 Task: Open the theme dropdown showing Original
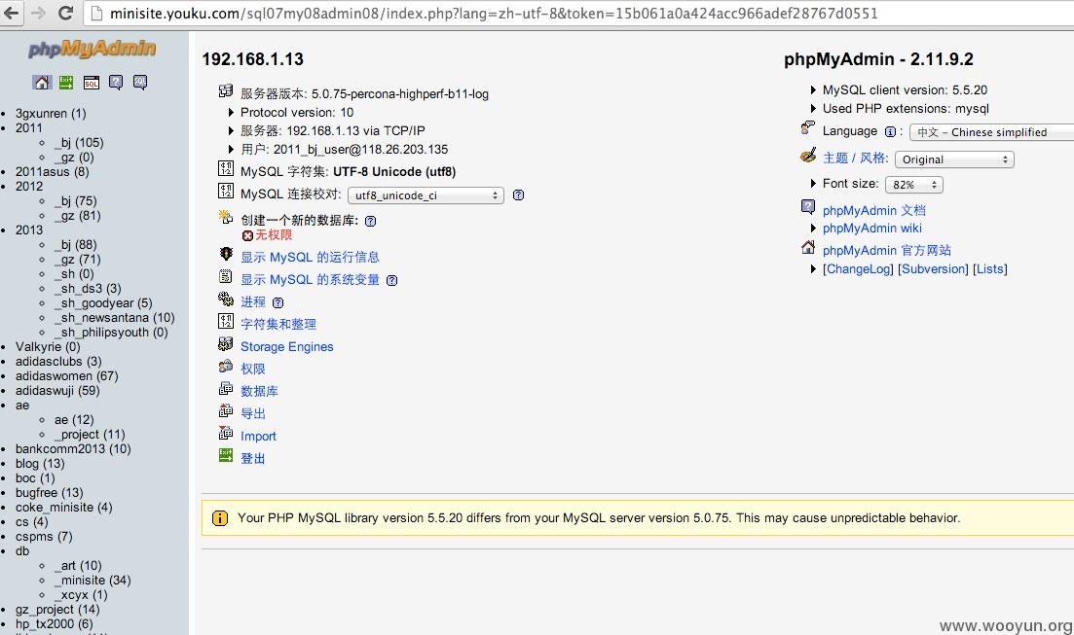[955, 159]
